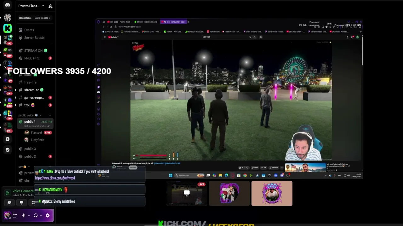The width and height of the screenshot is (403, 226).
Task: Join the public 3 voice channel
Action: click(35, 149)
